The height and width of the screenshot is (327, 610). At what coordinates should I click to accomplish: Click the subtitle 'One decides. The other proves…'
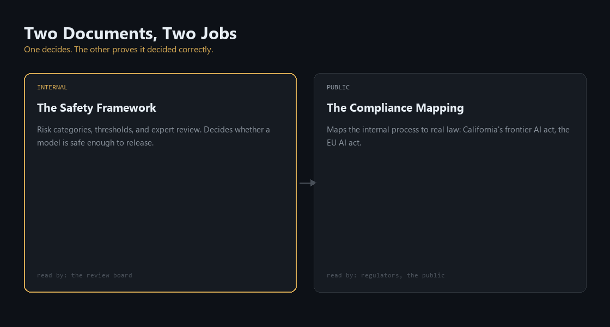pos(119,50)
